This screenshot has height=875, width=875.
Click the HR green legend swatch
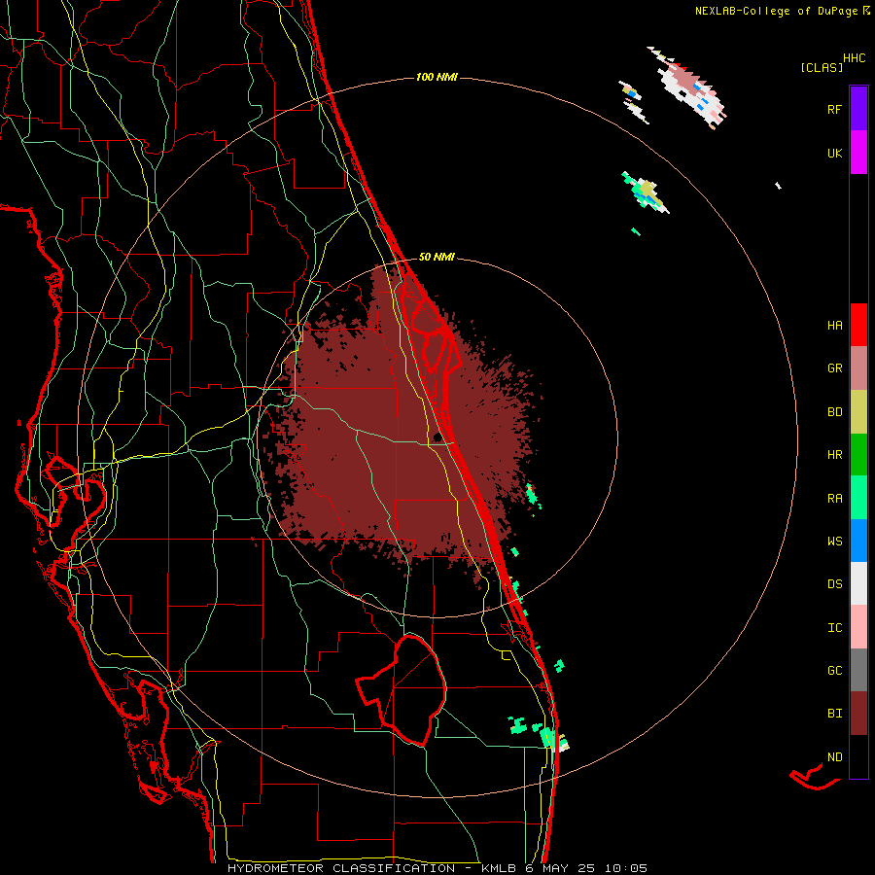point(858,455)
